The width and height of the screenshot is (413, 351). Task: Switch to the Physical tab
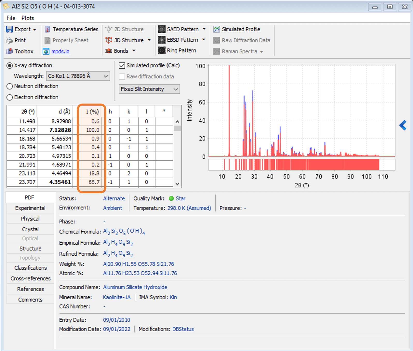30,219
